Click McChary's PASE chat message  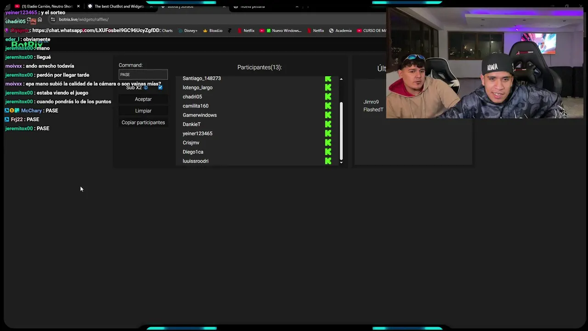point(31,111)
